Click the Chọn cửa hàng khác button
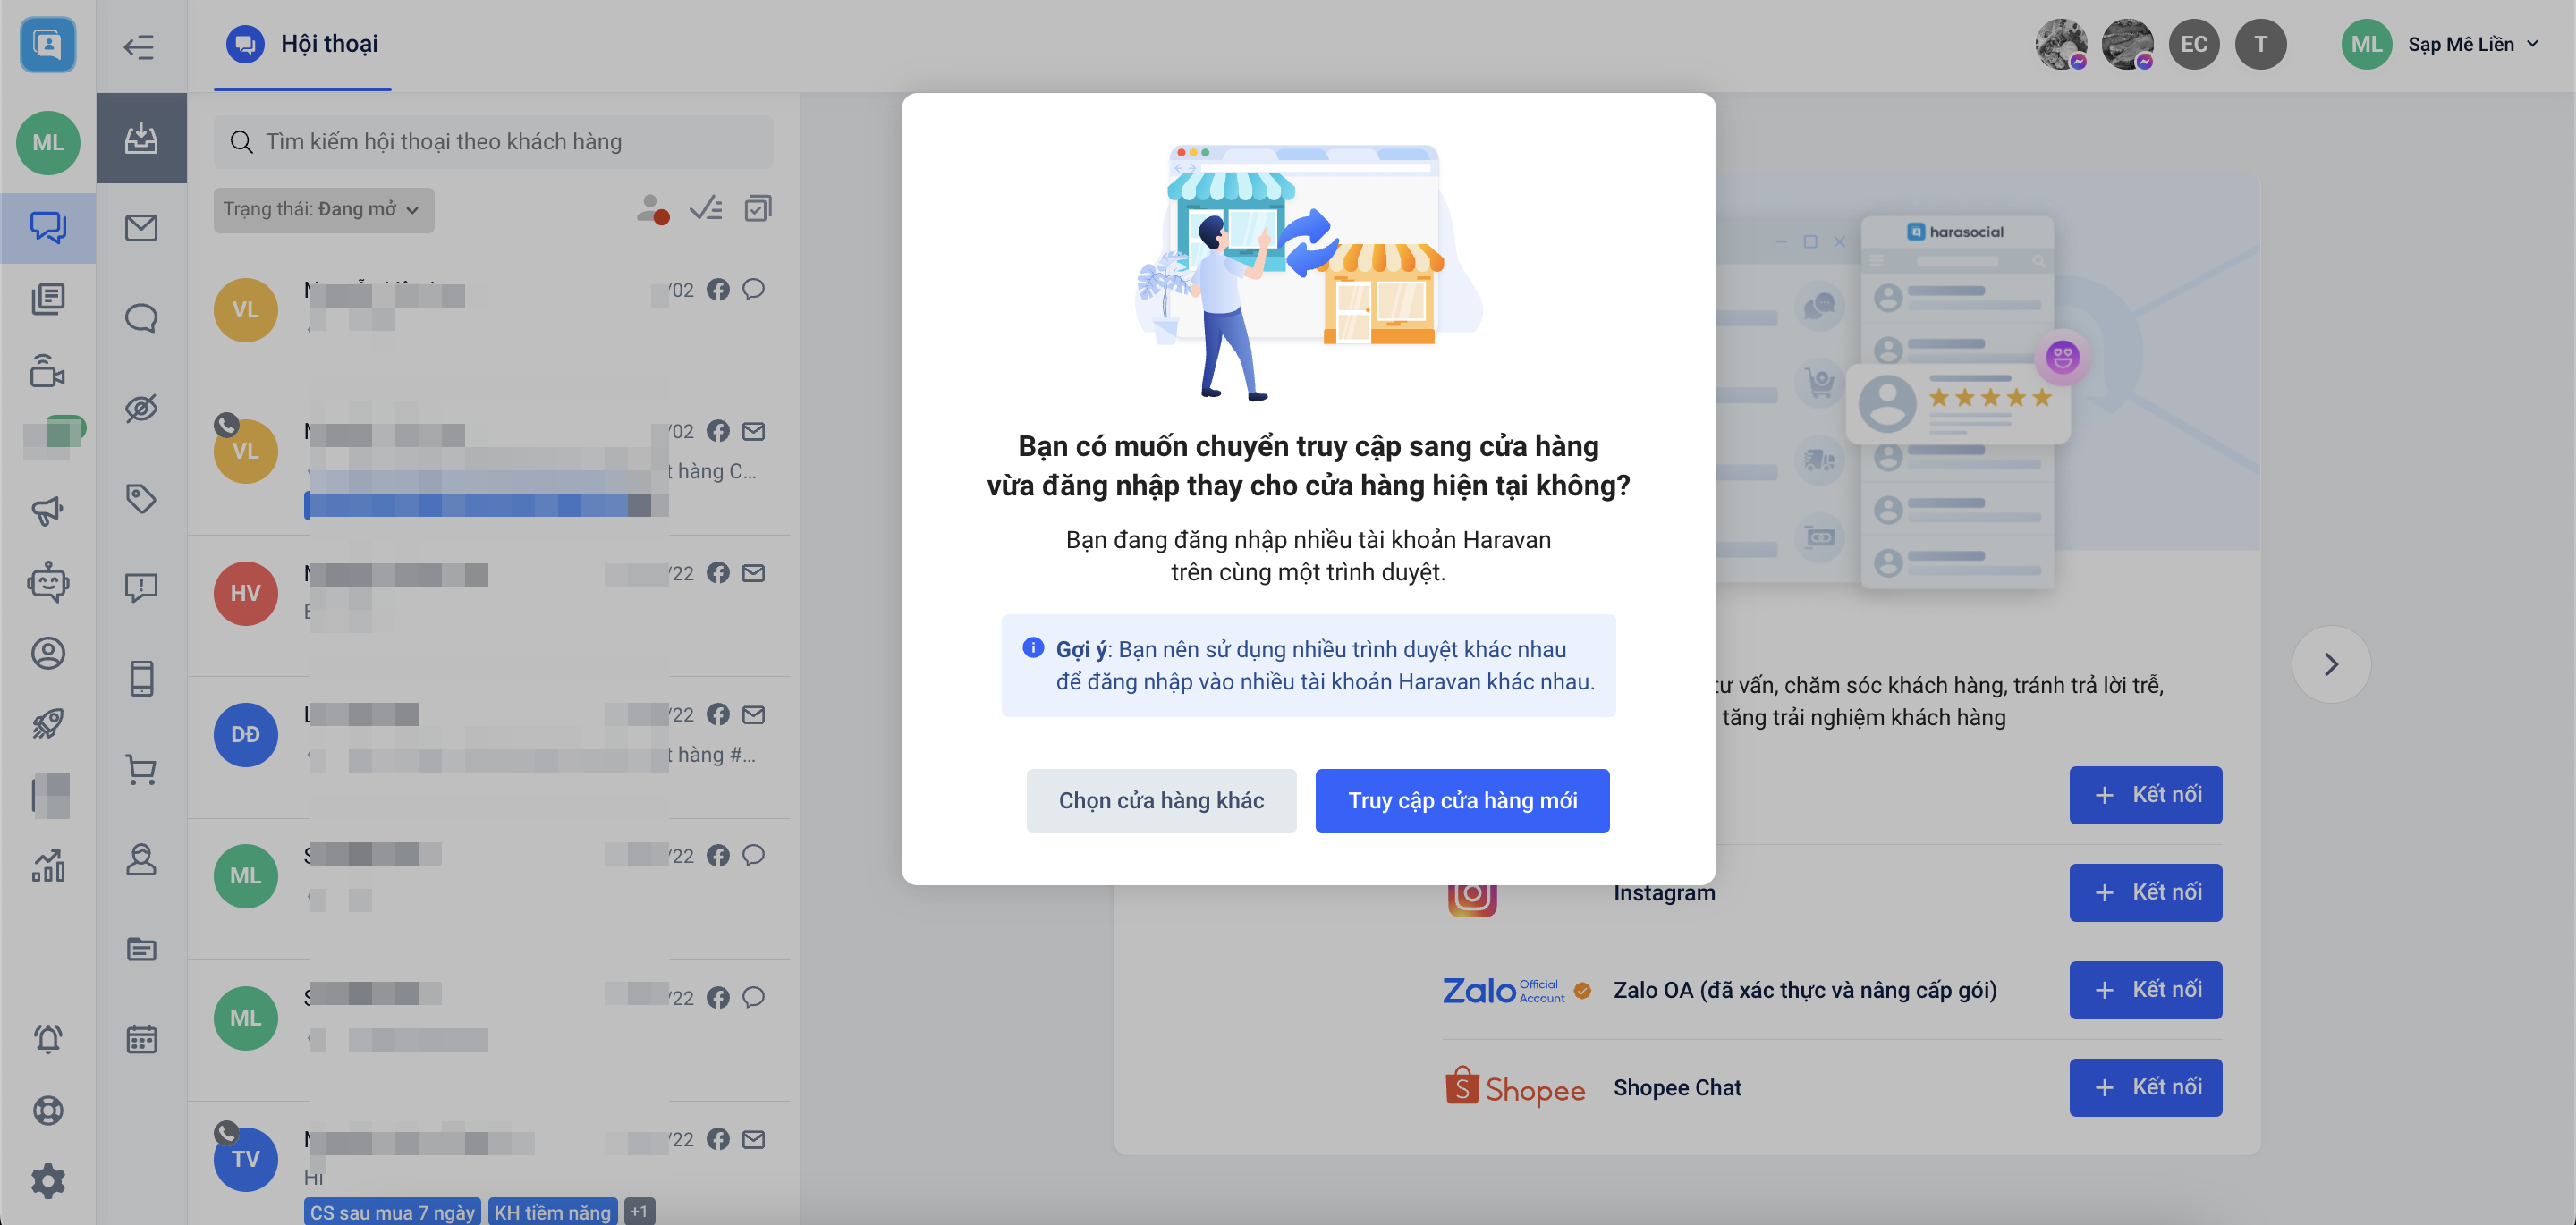This screenshot has height=1225, width=2576. pos(1161,800)
